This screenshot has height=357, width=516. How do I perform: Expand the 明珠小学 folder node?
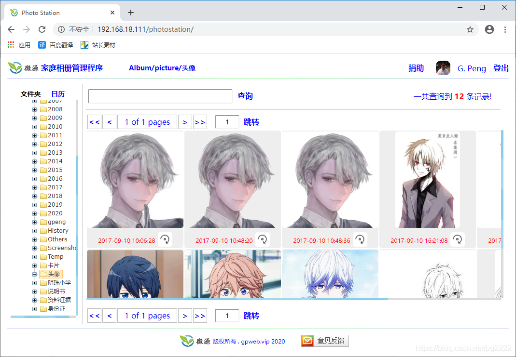click(x=34, y=283)
